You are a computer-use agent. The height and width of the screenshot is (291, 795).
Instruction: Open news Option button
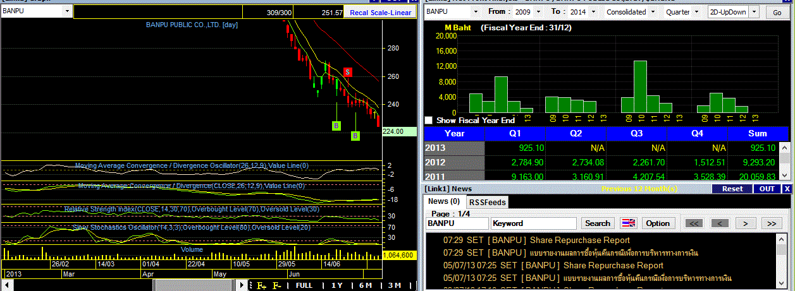(x=658, y=223)
